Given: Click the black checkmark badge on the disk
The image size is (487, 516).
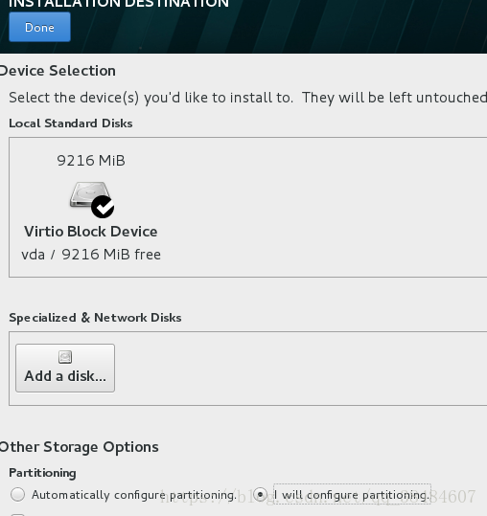Looking at the screenshot, I should pos(103,207).
